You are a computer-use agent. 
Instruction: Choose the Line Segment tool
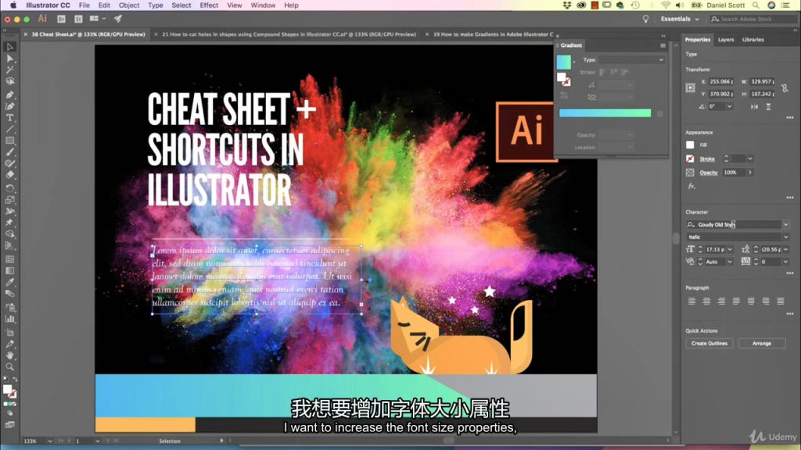click(x=9, y=129)
